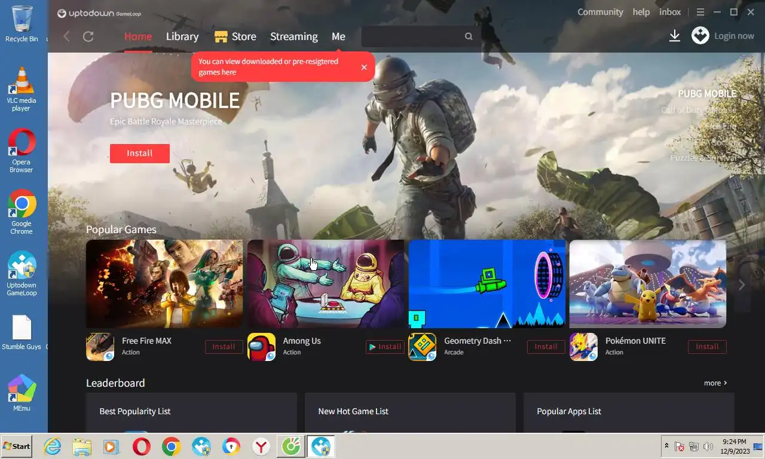Dismiss the red tooltip notification

click(x=364, y=67)
